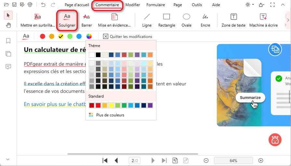
Task: Open the Outils tab
Action: point(197,5)
